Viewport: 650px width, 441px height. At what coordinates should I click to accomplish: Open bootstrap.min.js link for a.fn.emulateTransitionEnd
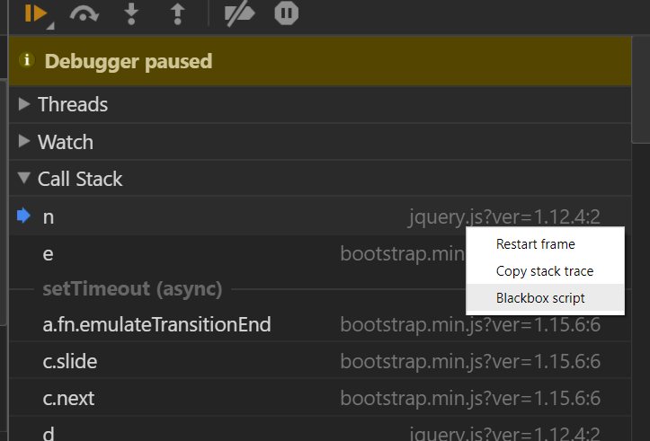click(470, 324)
